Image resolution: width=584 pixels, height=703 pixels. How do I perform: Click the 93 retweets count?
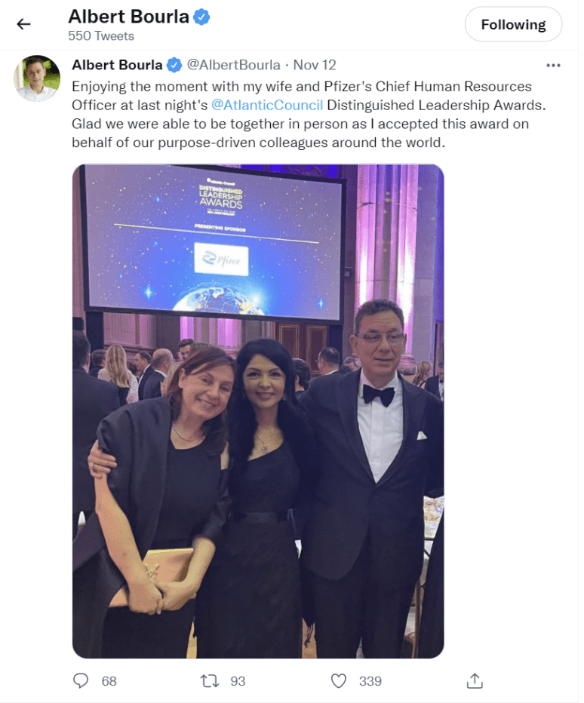click(238, 681)
